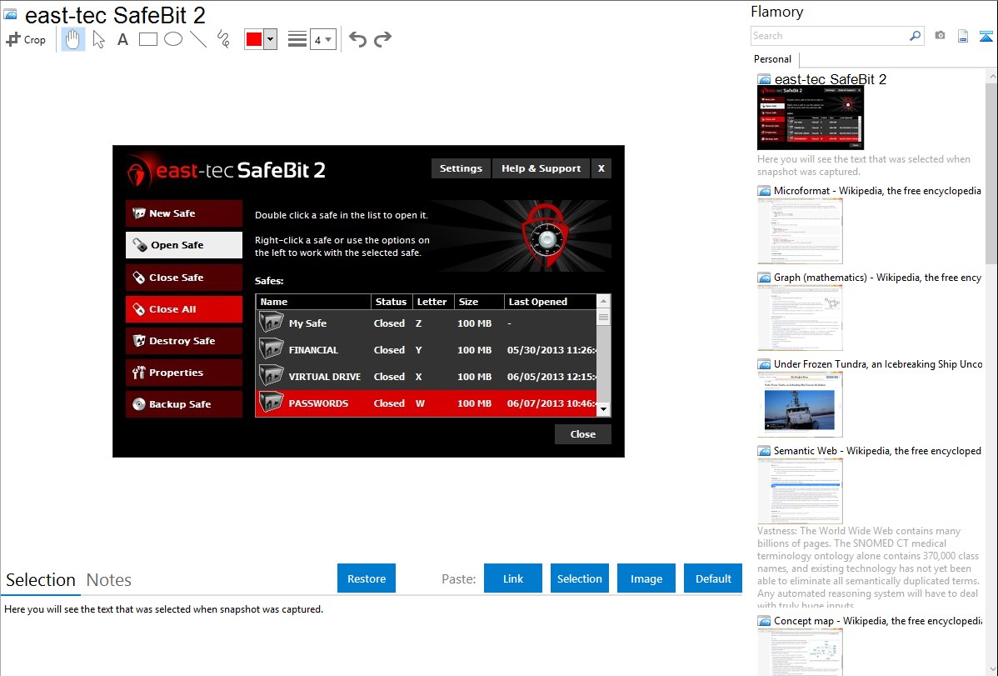The width and height of the screenshot is (998, 676).
Task: Click the Last Opened column header
Action: [551, 302]
